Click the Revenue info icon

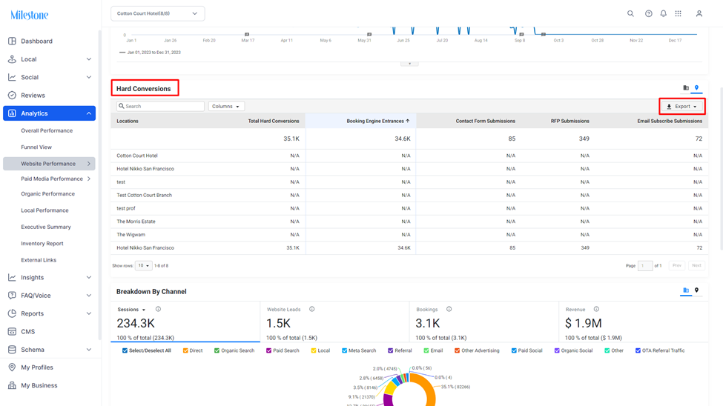(596, 309)
